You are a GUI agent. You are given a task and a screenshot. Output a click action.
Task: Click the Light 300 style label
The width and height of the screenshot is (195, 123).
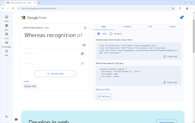point(29,63)
